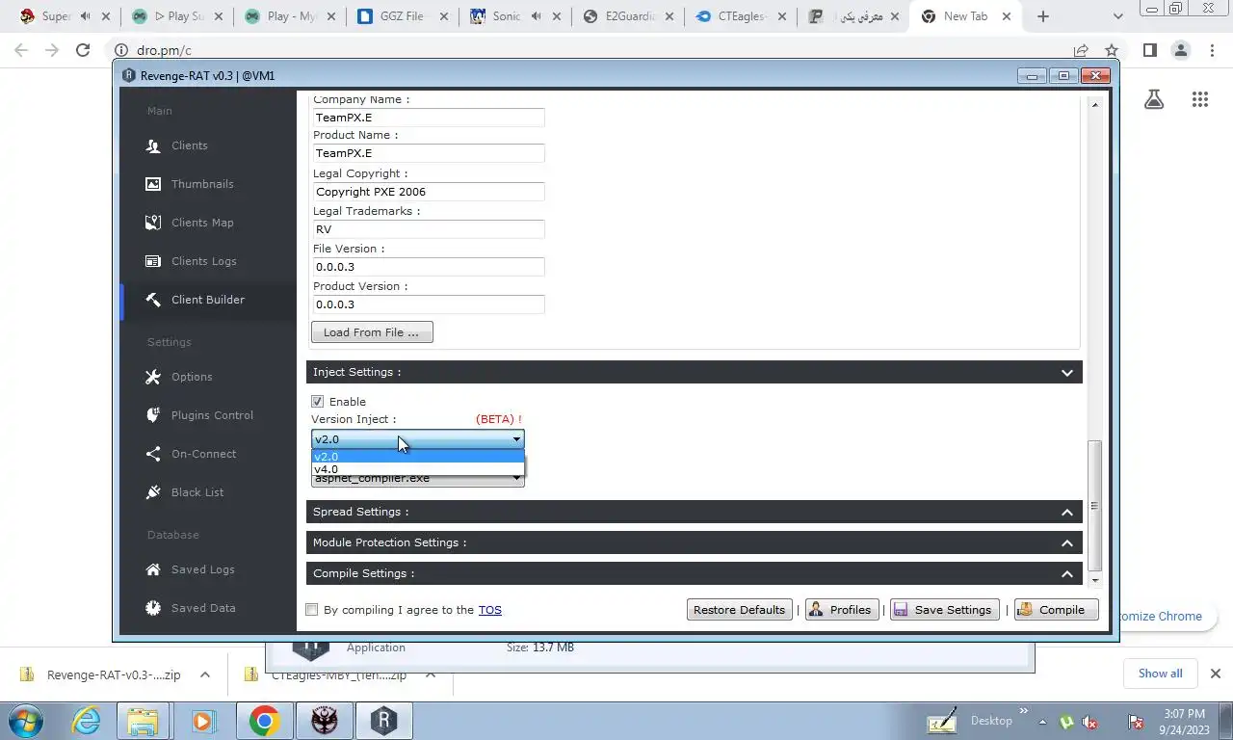Click the Compile button
1233x740 pixels.
click(1056, 610)
